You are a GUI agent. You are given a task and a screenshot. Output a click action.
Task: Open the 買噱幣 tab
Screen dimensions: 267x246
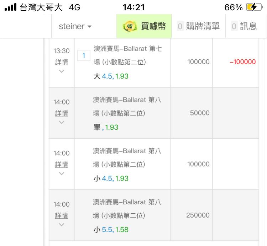144,26
